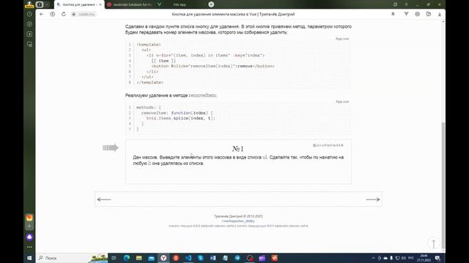Switch to the Vite App tab

tap(180, 4)
